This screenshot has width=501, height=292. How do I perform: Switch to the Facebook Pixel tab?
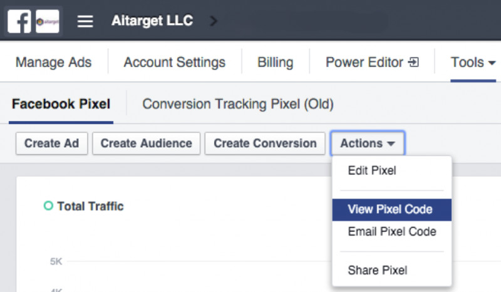pyautogui.click(x=61, y=104)
